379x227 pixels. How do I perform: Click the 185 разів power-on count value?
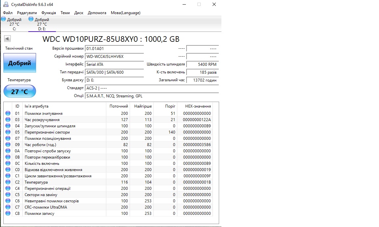203,72
